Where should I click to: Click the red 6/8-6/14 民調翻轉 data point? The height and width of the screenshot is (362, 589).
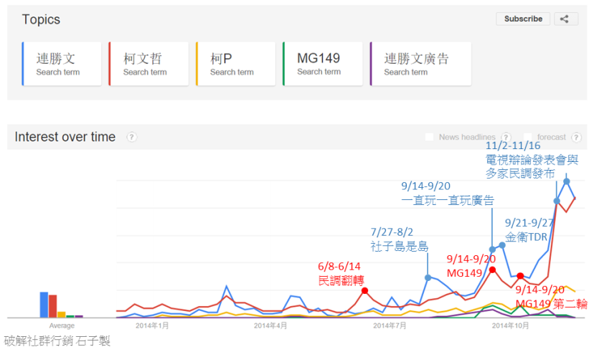pos(364,290)
